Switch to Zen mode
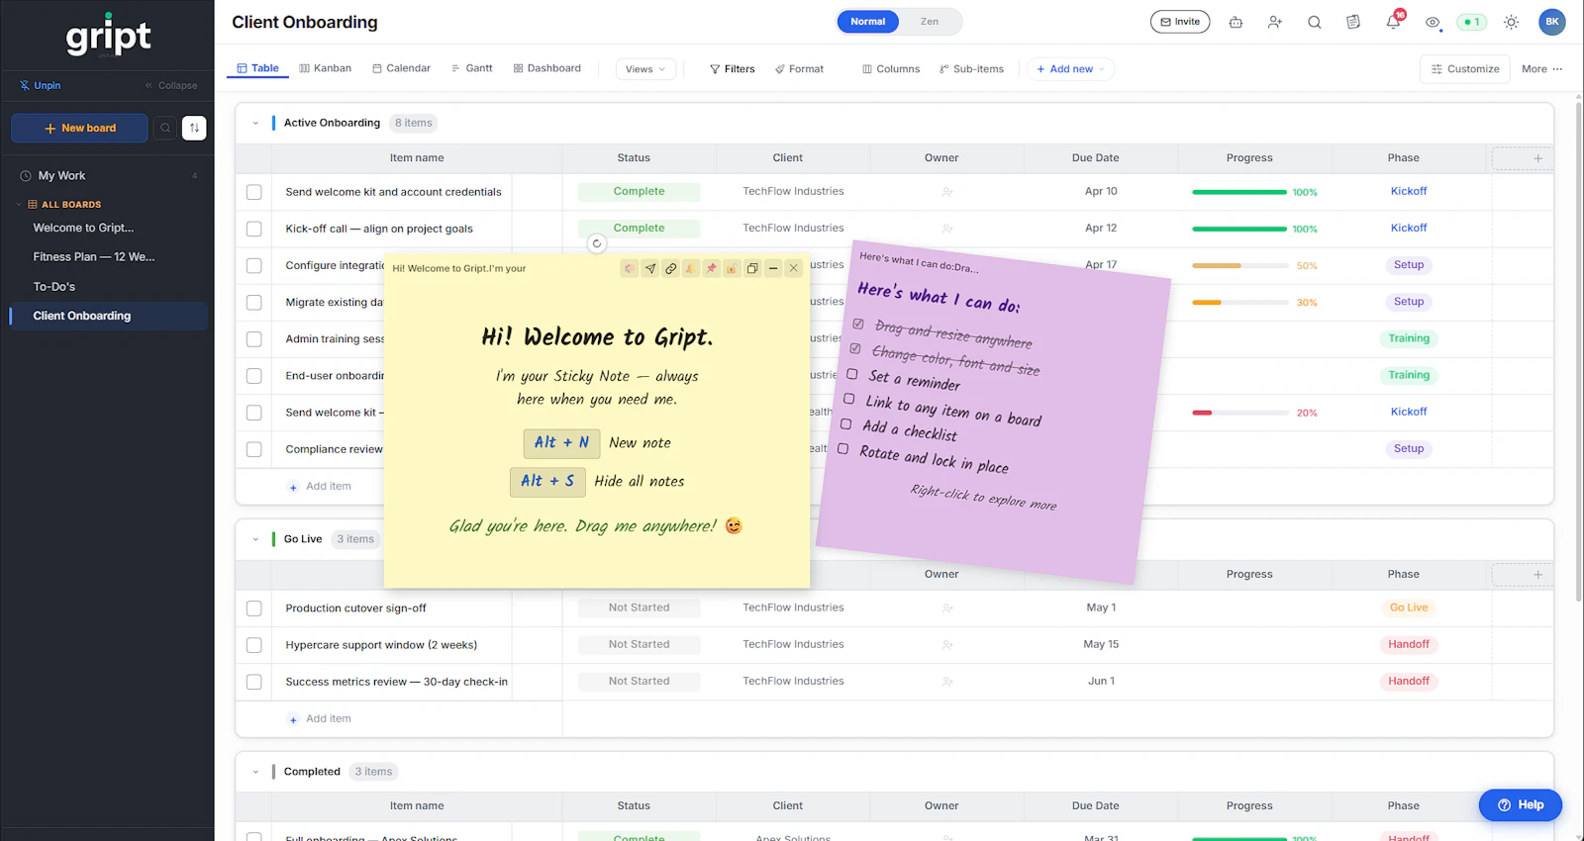 tap(930, 22)
